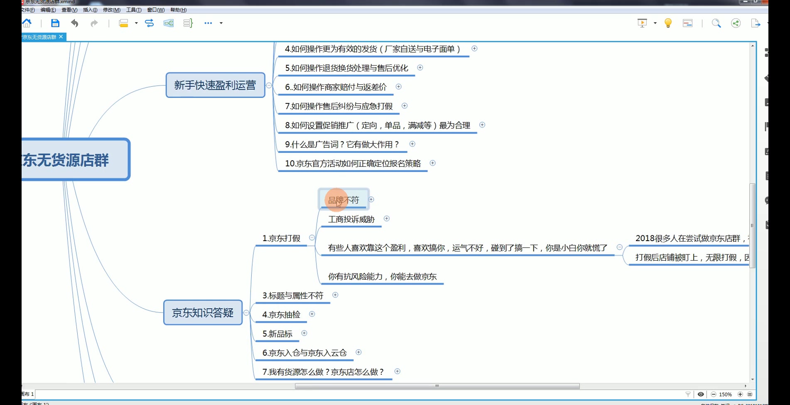The image size is (790, 405).
Task: Expand topic 6..如何操作商家赔付与返差价
Action: point(398,87)
